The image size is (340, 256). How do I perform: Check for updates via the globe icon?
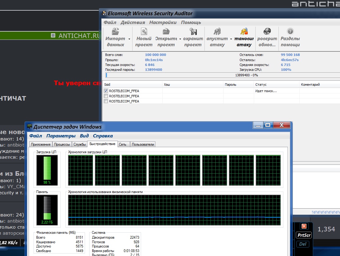pyautogui.click(x=267, y=32)
